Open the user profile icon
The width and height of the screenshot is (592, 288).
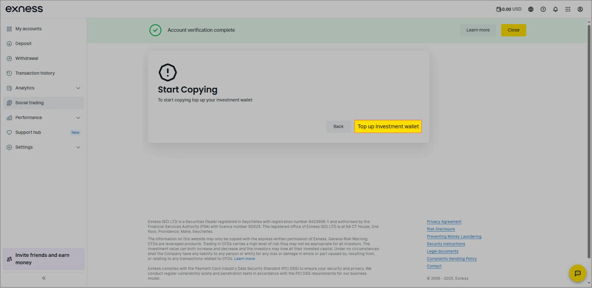pos(580,9)
